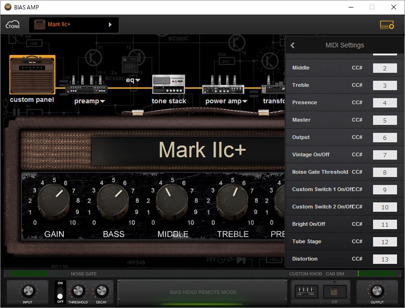Click the OUTPUT level knob

click(x=377, y=291)
